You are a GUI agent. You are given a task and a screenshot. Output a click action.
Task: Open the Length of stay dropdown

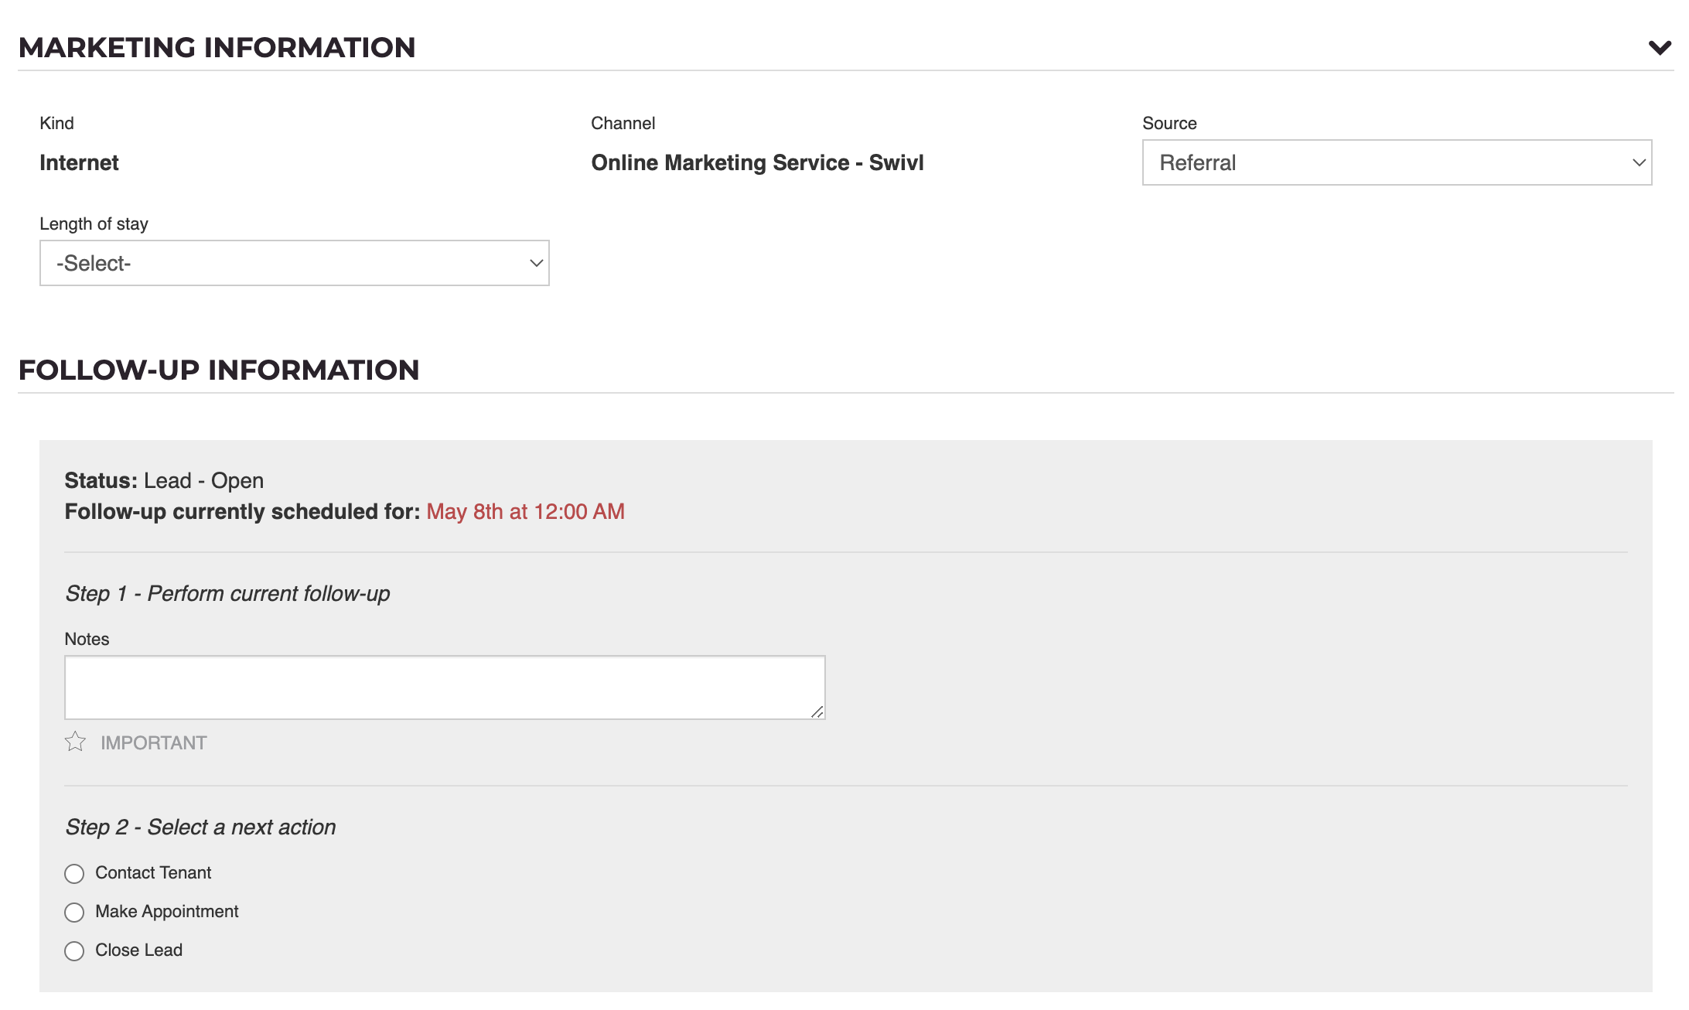(294, 263)
